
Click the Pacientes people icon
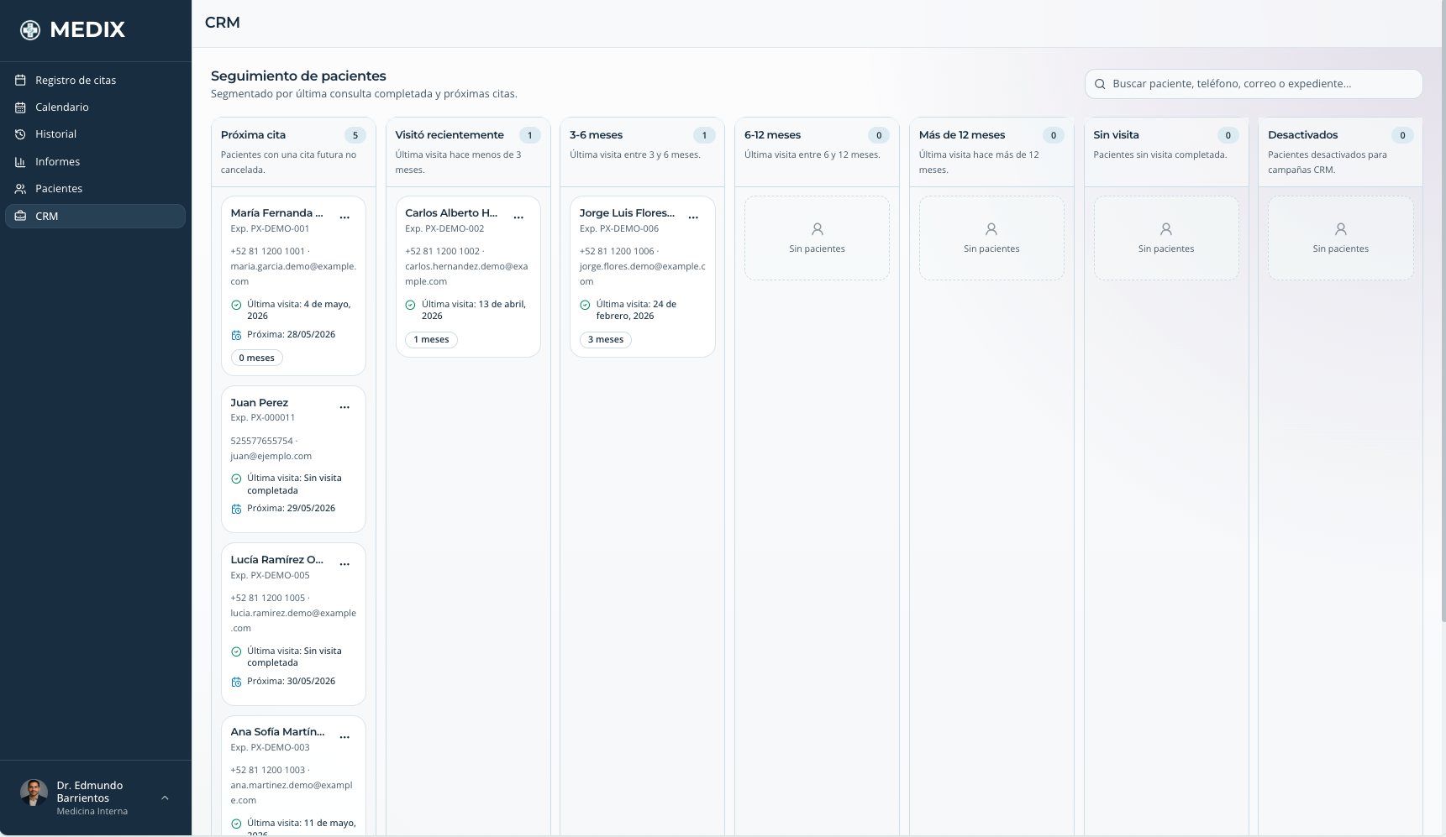(x=20, y=189)
